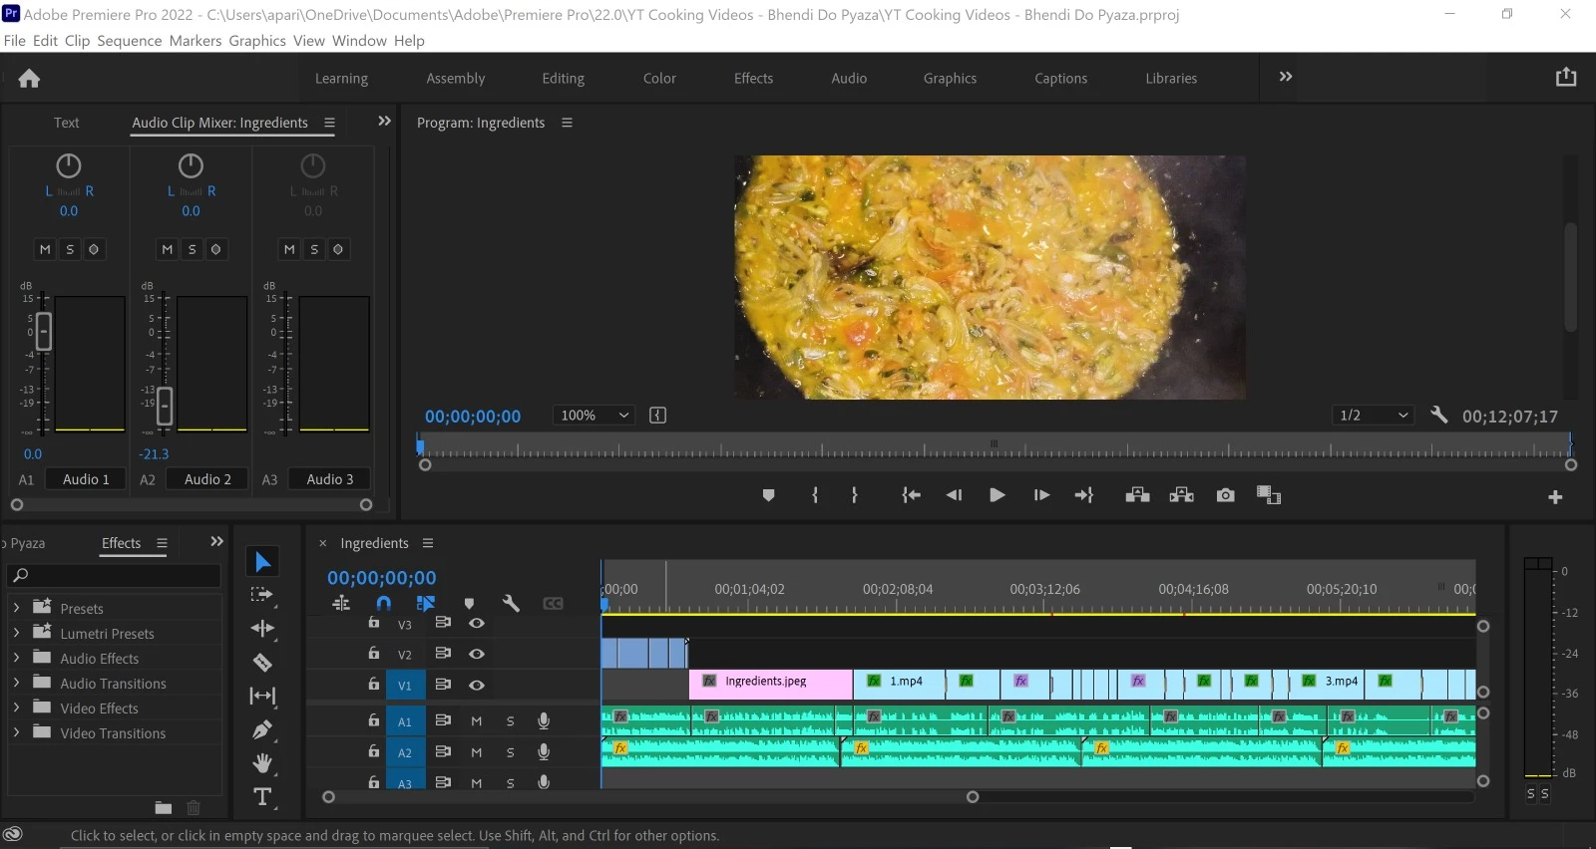Click the Export Frame camera icon
The image size is (1596, 849).
pyautogui.click(x=1225, y=495)
